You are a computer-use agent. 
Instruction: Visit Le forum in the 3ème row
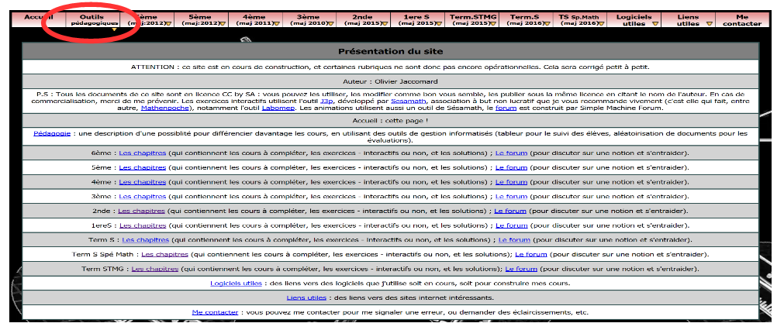[x=512, y=197]
